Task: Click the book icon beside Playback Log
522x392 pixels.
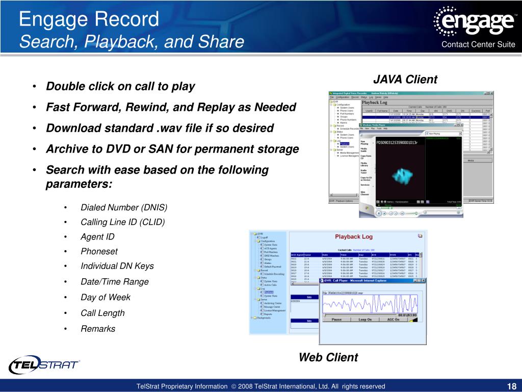Action: (x=420, y=236)
